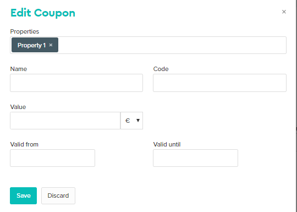297x212 pixels.
Task: Click the Name field label
Action: [19, 69]
